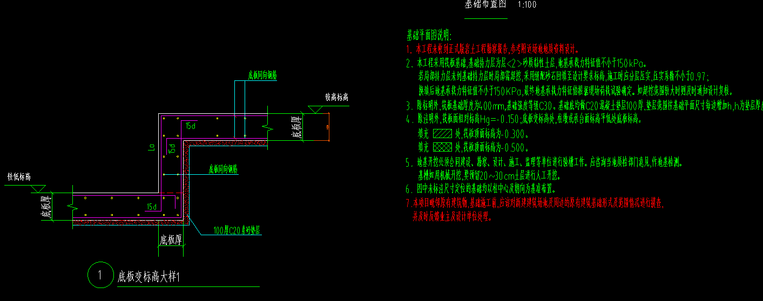Click the note about 预留20~30cm土层进行人工开挖

489,176
